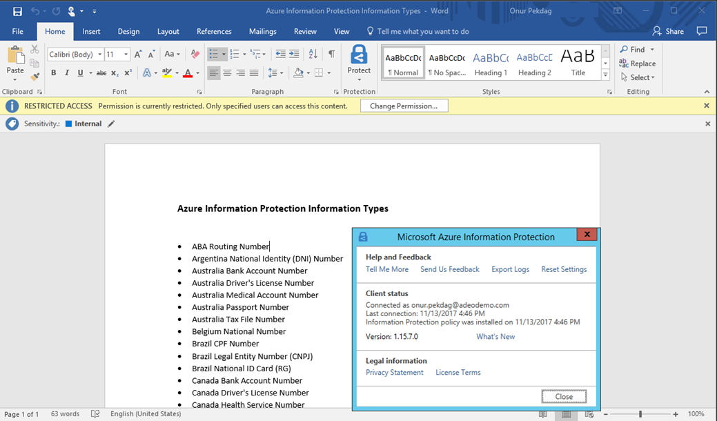
Task: Click the Export Logs link
Action: (510, 269)
